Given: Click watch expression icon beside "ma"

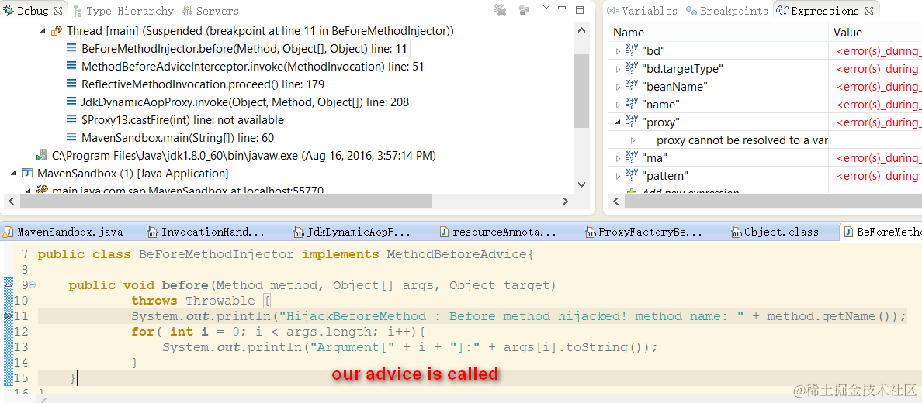Looking at the screenshot, I should click(x=632, y=157).
